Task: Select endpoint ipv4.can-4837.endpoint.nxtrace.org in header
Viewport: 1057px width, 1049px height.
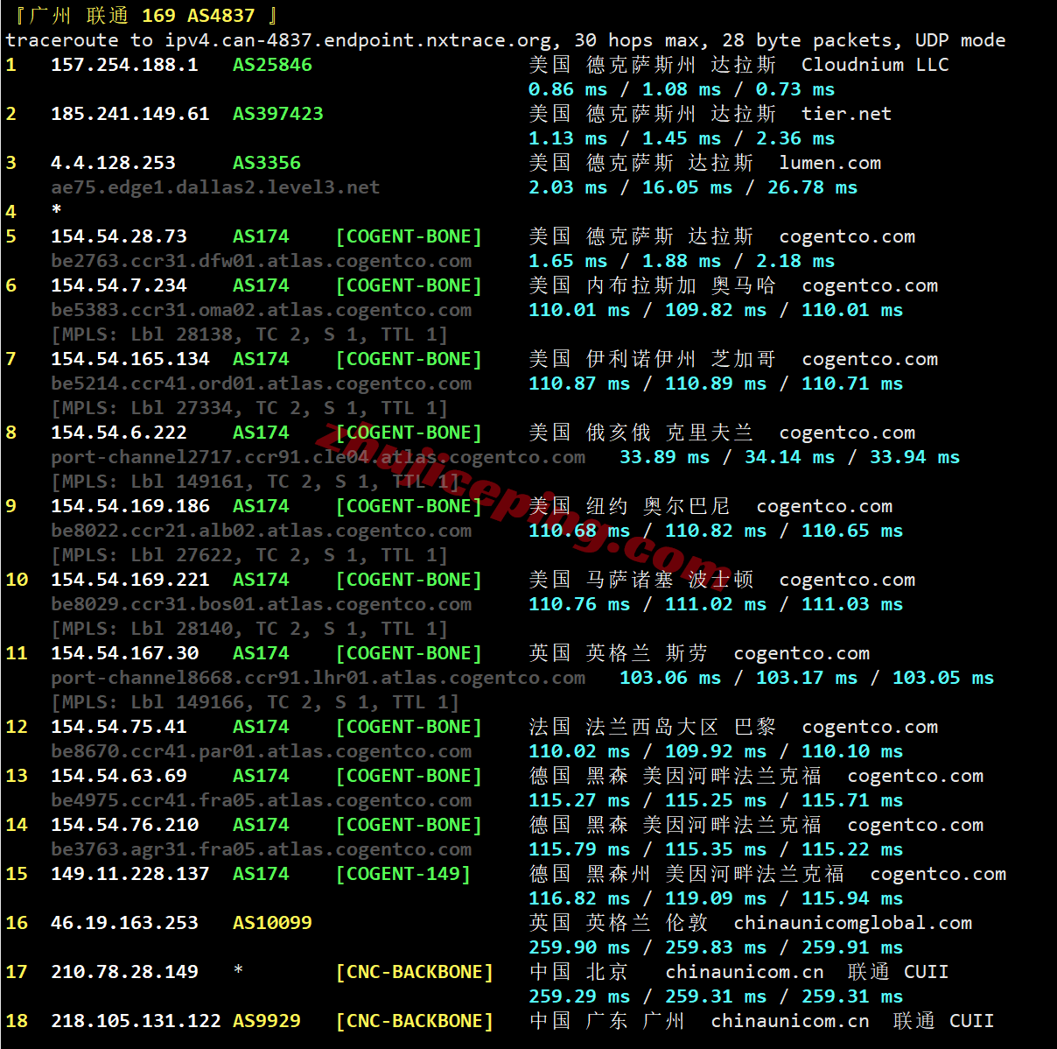Action: pyautogui.click(x=358, y=40)
